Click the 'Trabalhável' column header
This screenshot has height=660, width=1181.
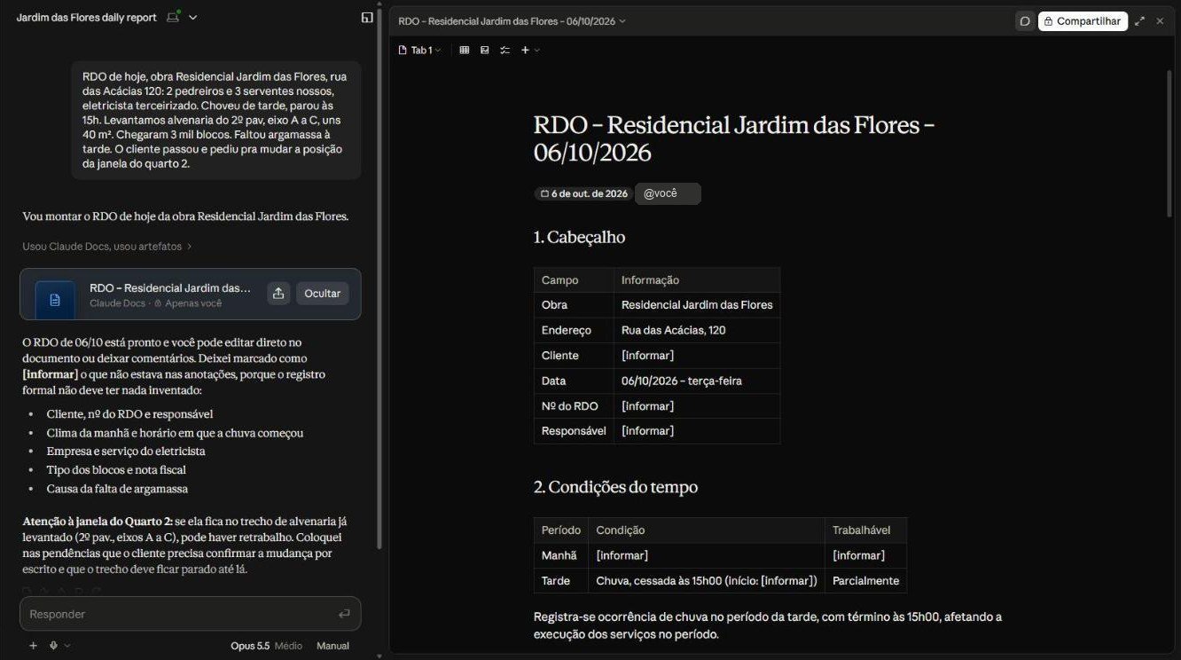click(865, 530)
